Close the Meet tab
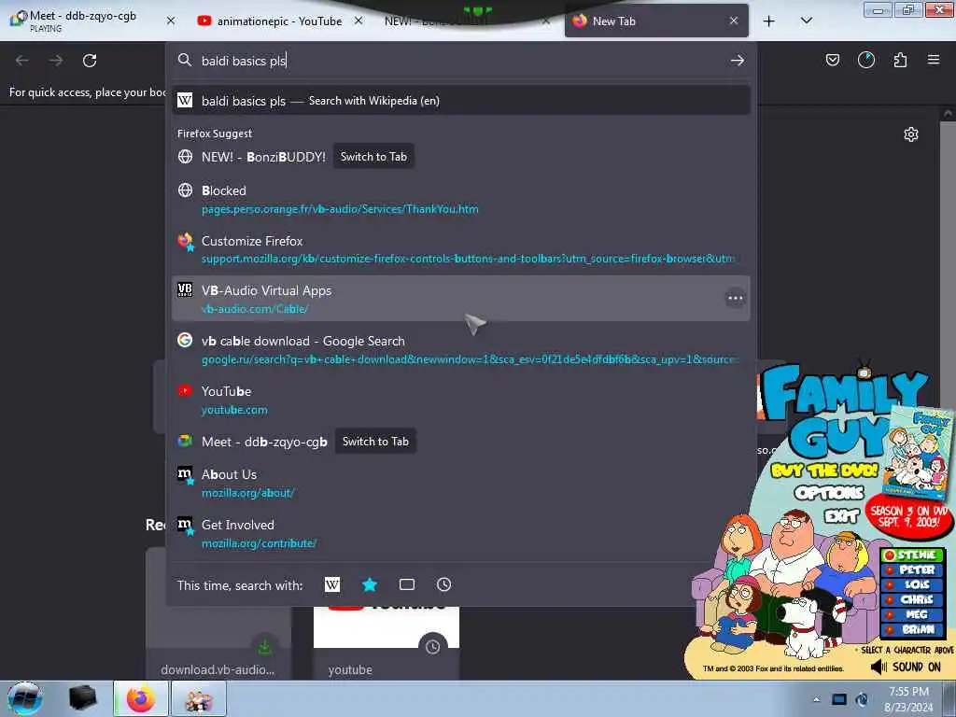 tap(171, 21)
